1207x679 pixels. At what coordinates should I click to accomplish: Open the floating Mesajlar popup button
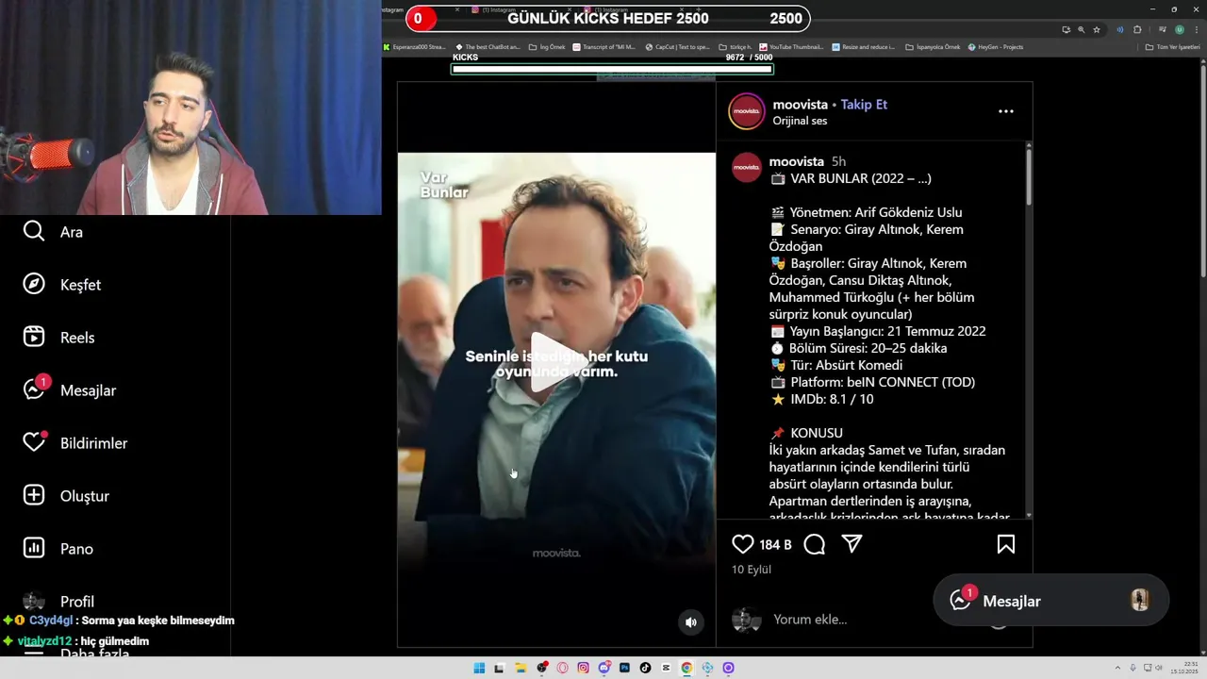1050,601
